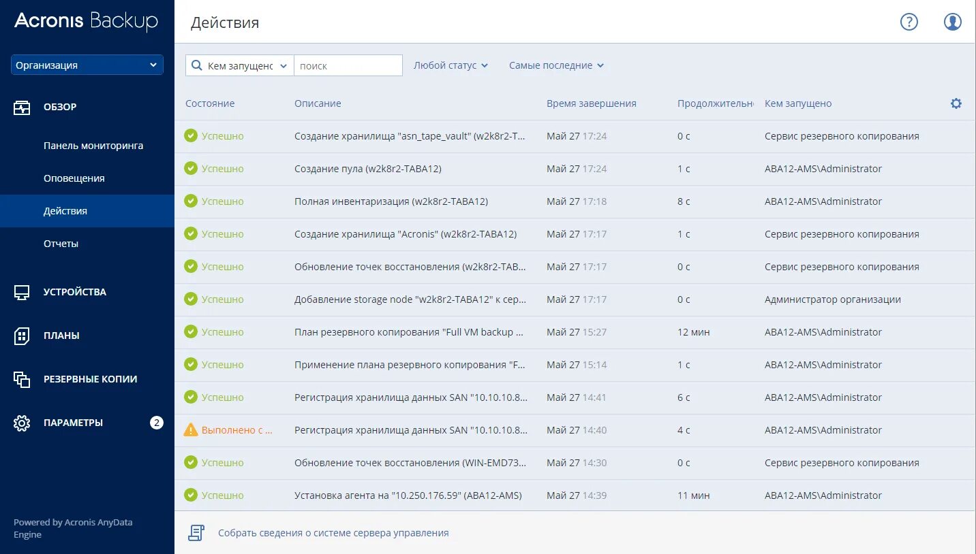Click the Plans (ПЛАНЫ) sidebar icon
The height and width of the screenshot is (554, 976).
pos(22,336)
